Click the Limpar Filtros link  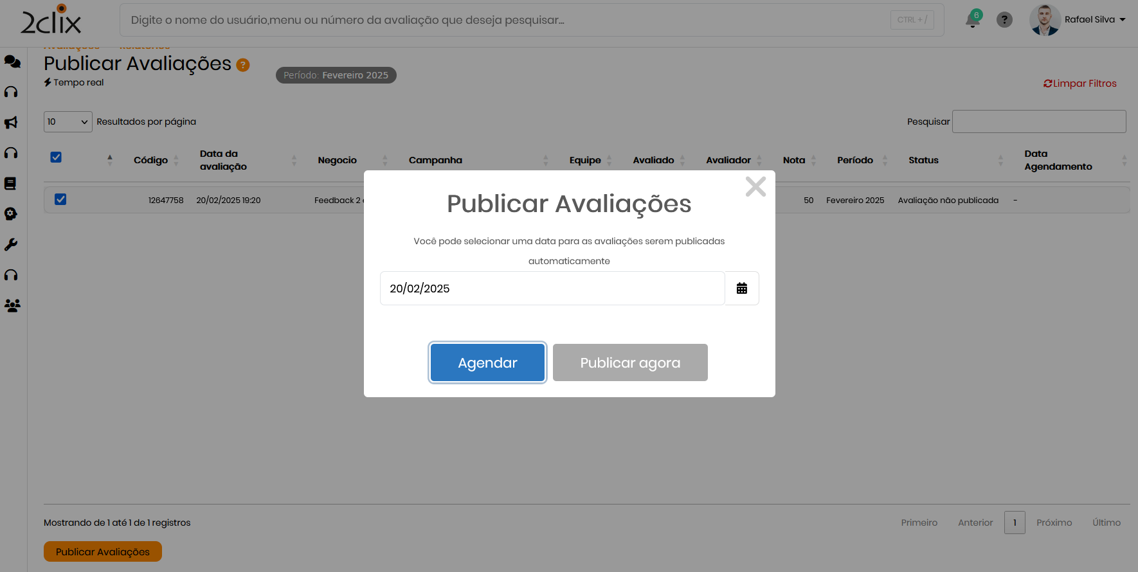click(x=1080, y=84)
